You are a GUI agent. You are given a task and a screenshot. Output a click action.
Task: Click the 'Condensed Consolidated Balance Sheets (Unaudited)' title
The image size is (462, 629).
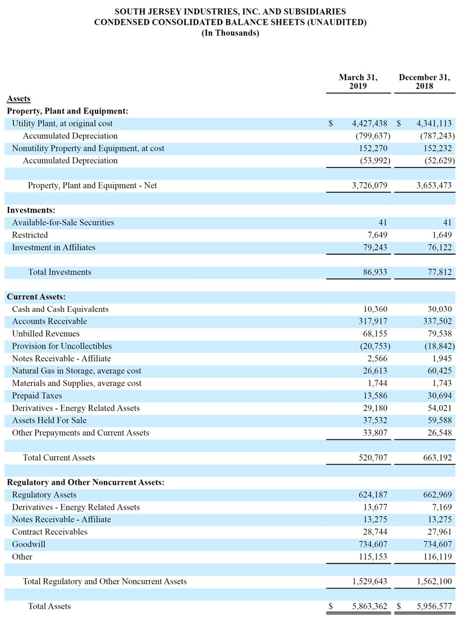tap(230, 23)
